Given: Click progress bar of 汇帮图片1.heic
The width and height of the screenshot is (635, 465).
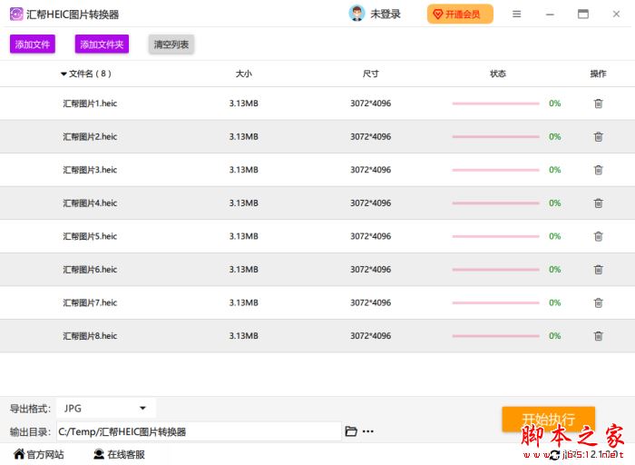Looking at the screenshot, I should (x=495, y=104).
